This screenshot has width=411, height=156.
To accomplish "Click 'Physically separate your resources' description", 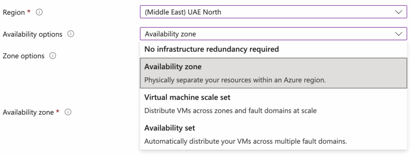I will 235,80.
